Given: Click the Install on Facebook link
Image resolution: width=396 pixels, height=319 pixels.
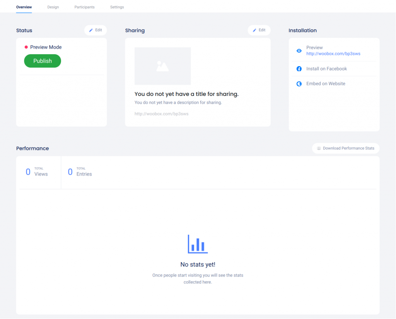Looking at the screenshot, I should 326,69.
